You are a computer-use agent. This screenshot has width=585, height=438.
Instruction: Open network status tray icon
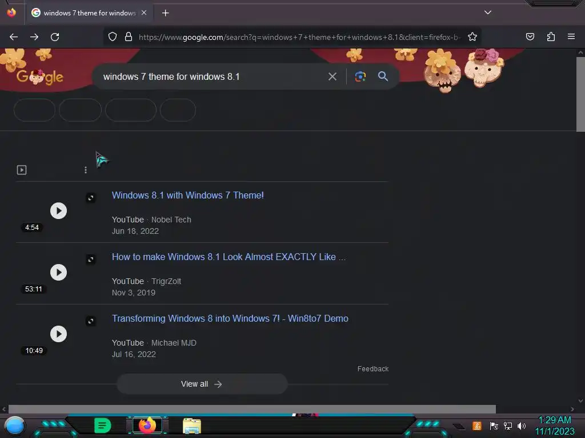[x=507, y=425]
